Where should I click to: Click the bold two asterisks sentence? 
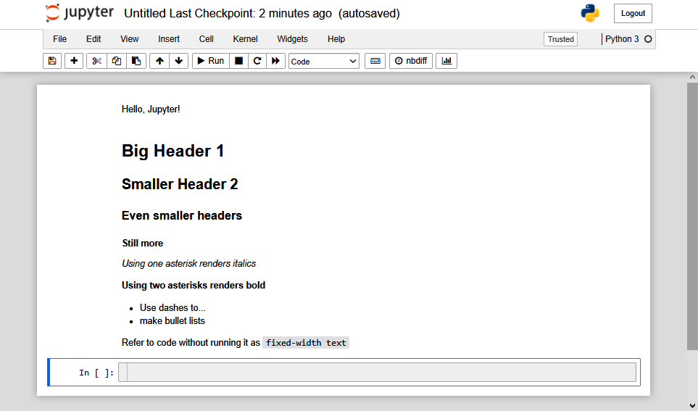194,285
